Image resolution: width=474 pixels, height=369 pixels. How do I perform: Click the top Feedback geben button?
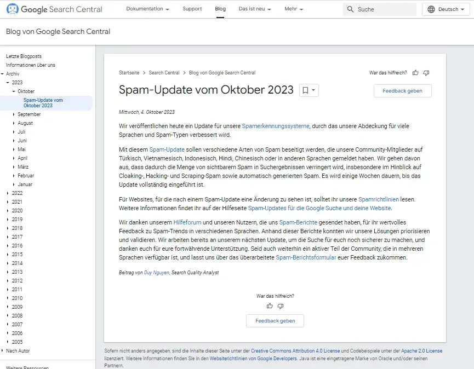402,91
